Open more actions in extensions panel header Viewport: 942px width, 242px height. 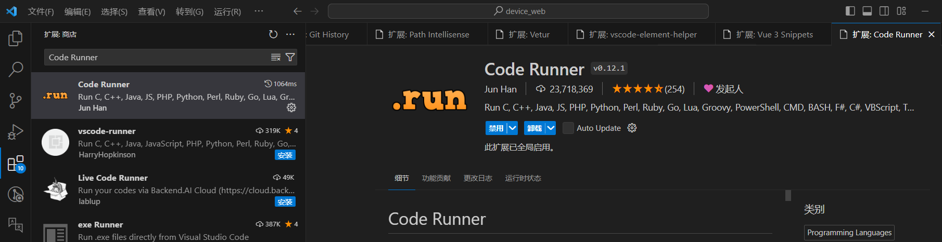pos(290,34)
